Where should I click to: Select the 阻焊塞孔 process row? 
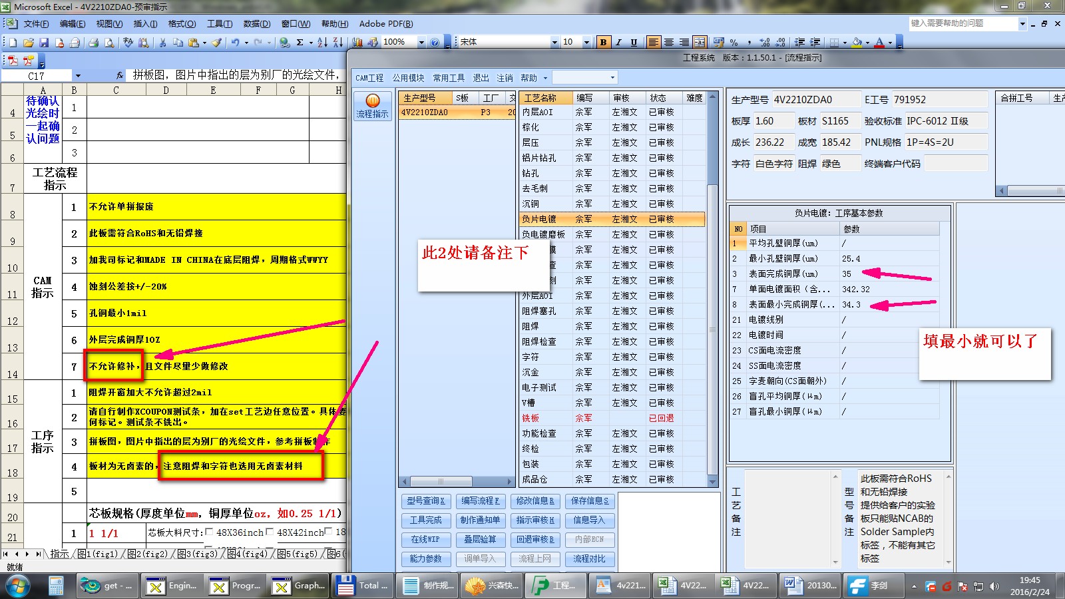click(612, 311)
